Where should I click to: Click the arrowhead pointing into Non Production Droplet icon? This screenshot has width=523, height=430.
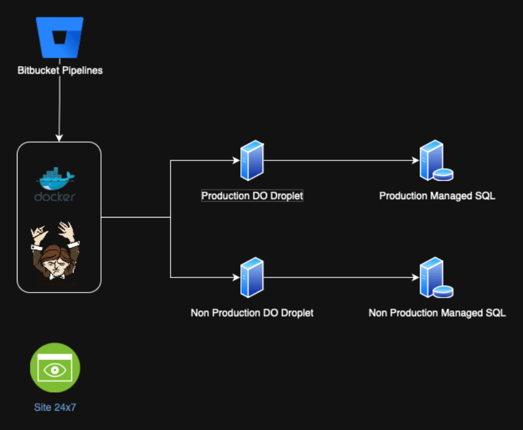(236, 278)
